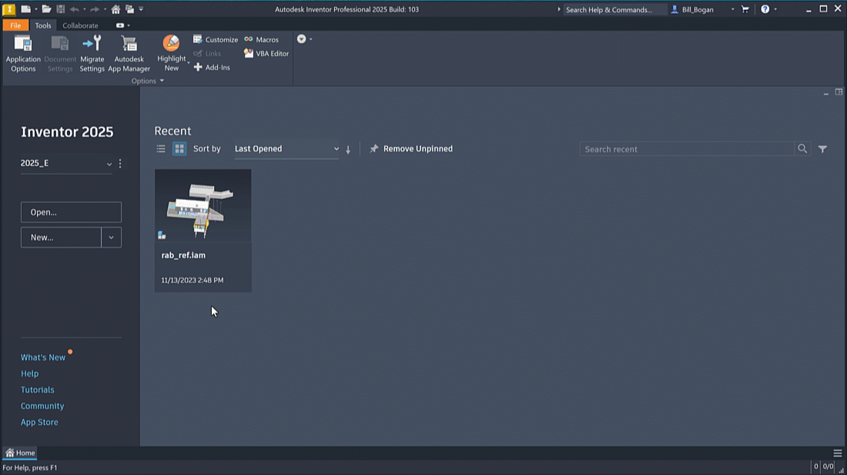Click the search magnifier in Recent
Image resolution: width=847 pixels, height=475 pixels.
click(x=802, y=149)
